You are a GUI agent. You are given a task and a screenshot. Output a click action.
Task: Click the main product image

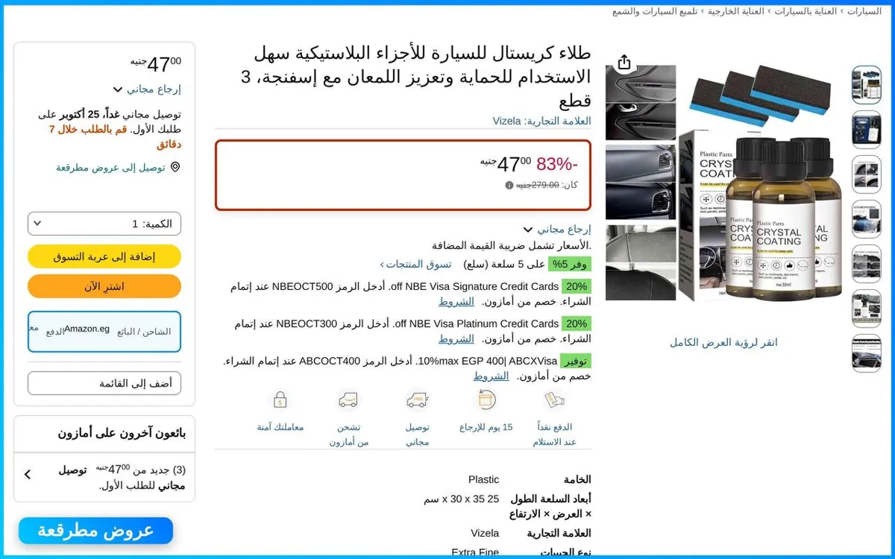[723, 184]
